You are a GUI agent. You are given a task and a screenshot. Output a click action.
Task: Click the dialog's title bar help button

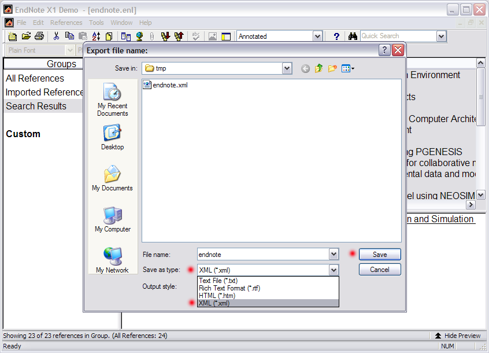pyautogui.click(x=384, y=50)
